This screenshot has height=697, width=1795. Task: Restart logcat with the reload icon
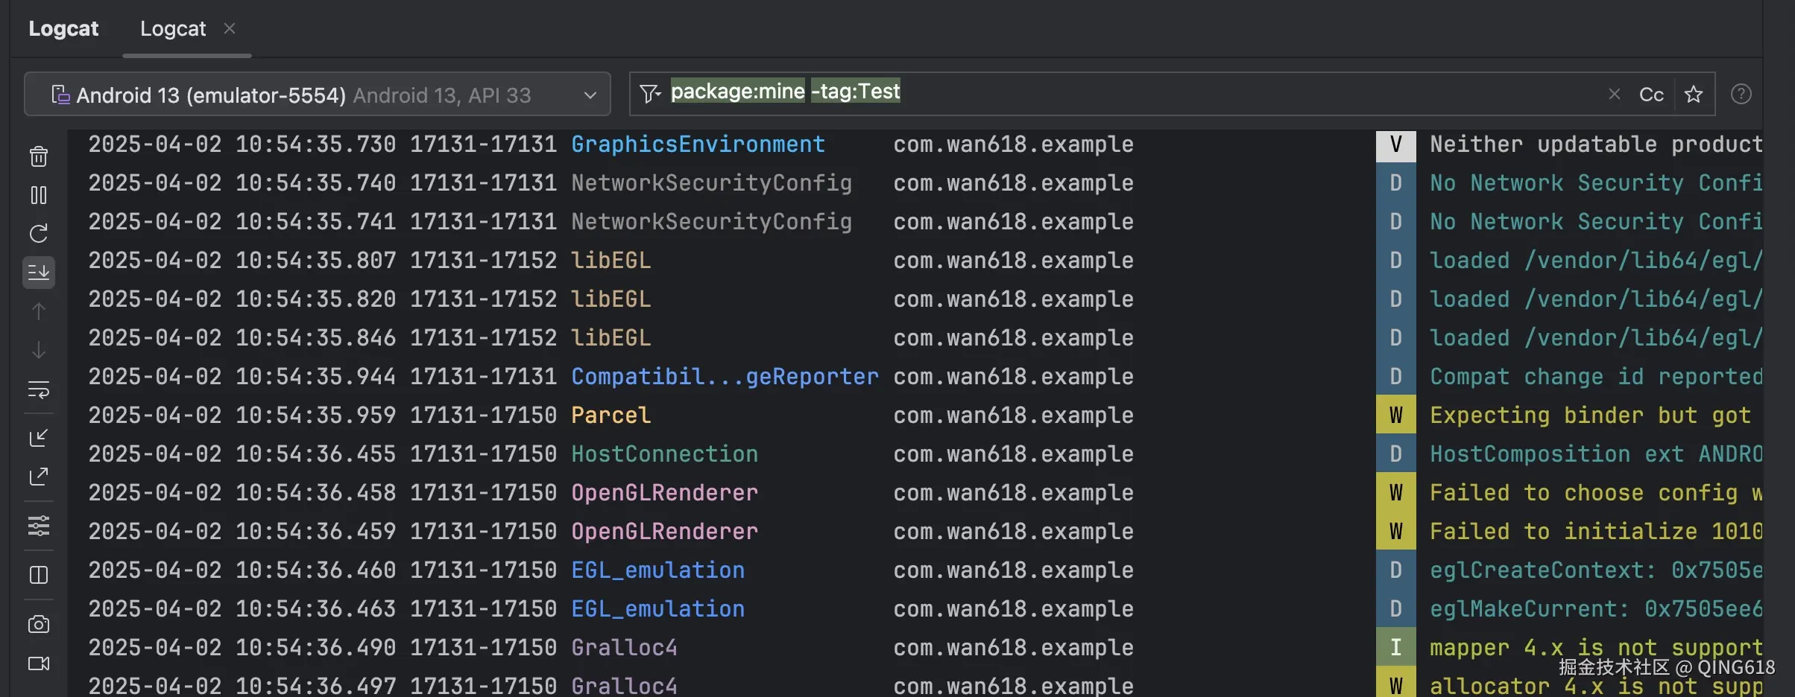point(39,234)
